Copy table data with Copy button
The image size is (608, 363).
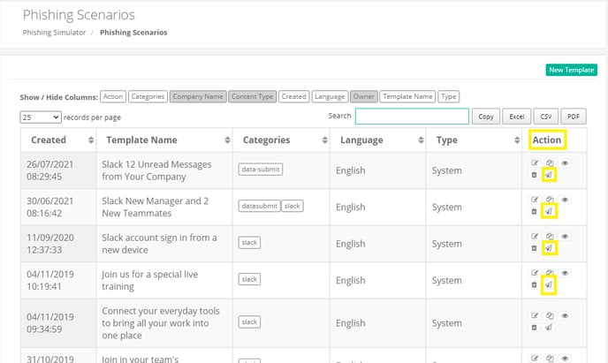(x=486, y=117)
